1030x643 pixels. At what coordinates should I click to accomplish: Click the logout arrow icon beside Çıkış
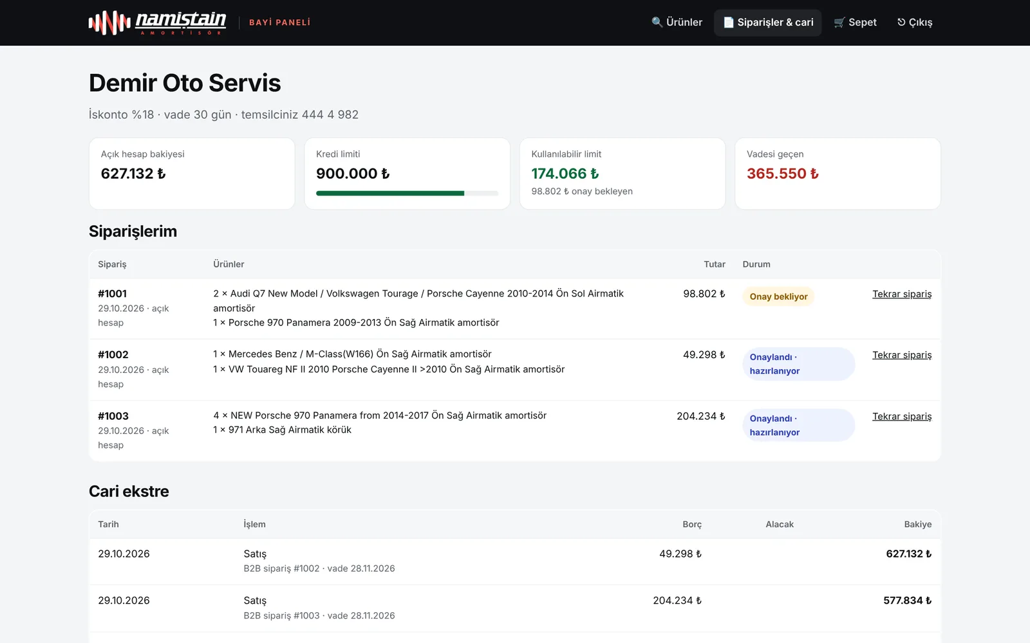[901, 23]
